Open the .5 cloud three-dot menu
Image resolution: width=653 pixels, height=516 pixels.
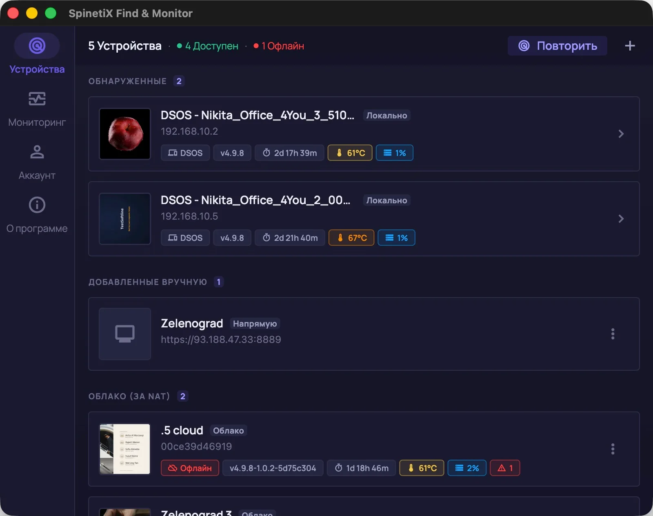tap(613, 449)
